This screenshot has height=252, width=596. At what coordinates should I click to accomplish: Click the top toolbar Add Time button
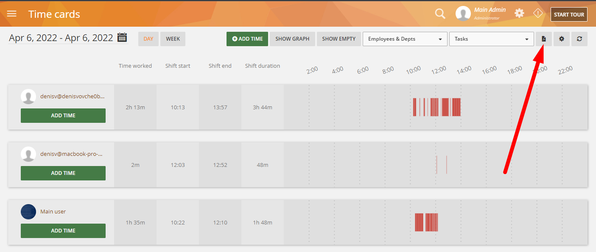tap(247, 39)
